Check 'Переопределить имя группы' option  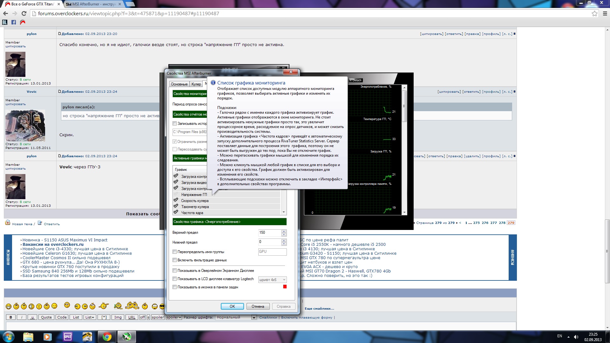click(x=174, y=252)
